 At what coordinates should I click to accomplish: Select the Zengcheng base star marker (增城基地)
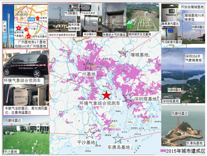[123, 53]
